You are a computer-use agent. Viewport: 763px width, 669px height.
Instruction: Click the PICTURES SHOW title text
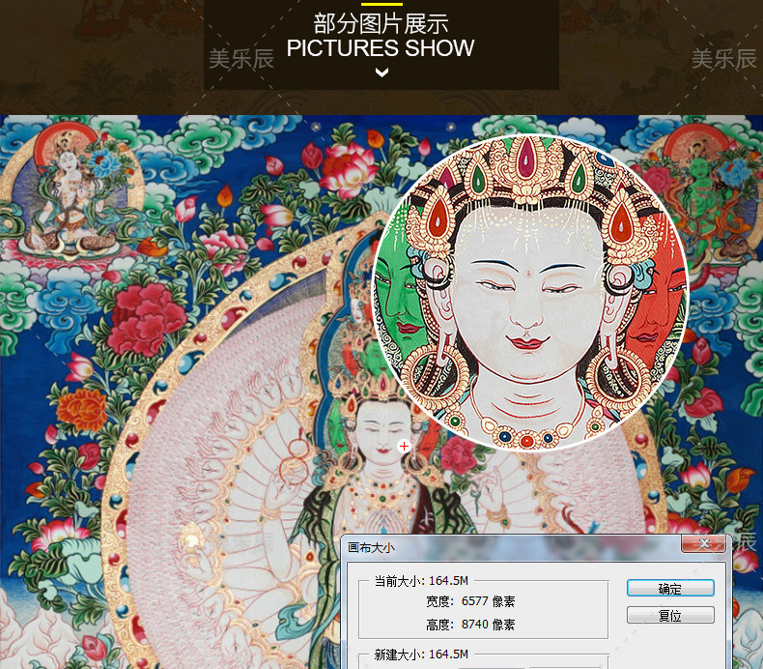click(x=381, y=48)
